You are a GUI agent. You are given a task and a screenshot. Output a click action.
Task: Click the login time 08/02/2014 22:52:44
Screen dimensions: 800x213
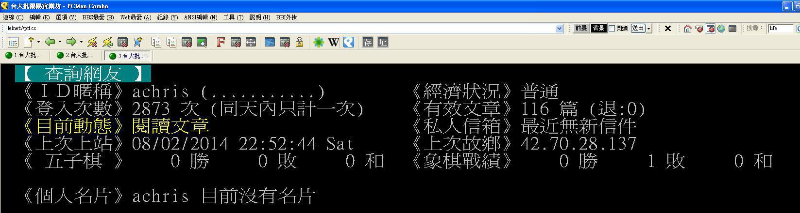224,144
